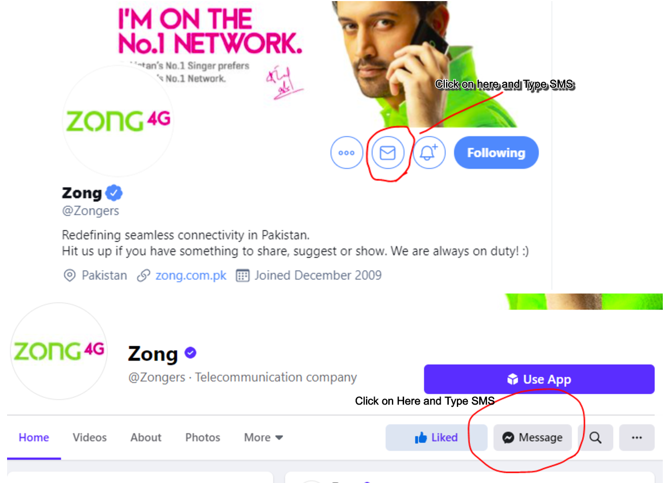The image size is (665, 483).
Task: Switch to the Videos tab
Action: [x=89, y=437]
